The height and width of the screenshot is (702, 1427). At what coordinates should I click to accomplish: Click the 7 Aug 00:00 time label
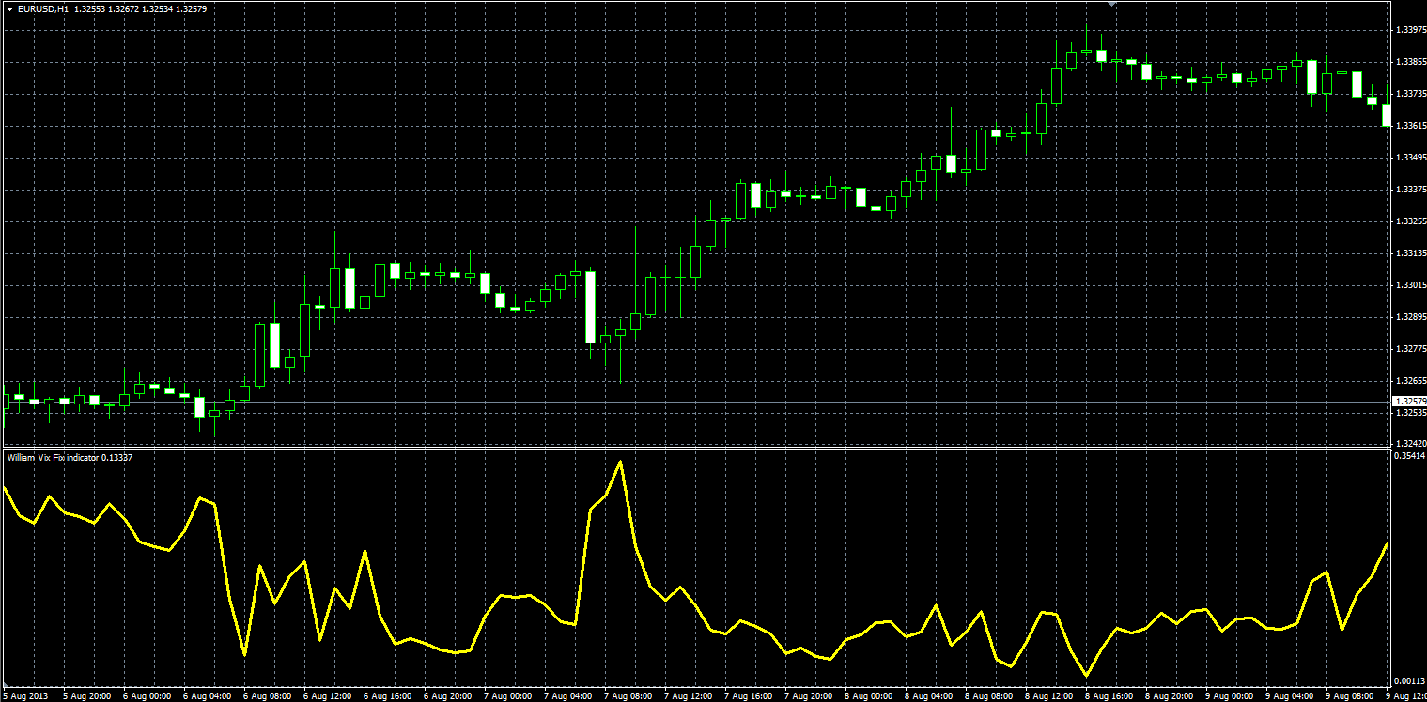[x=507, y=696]
